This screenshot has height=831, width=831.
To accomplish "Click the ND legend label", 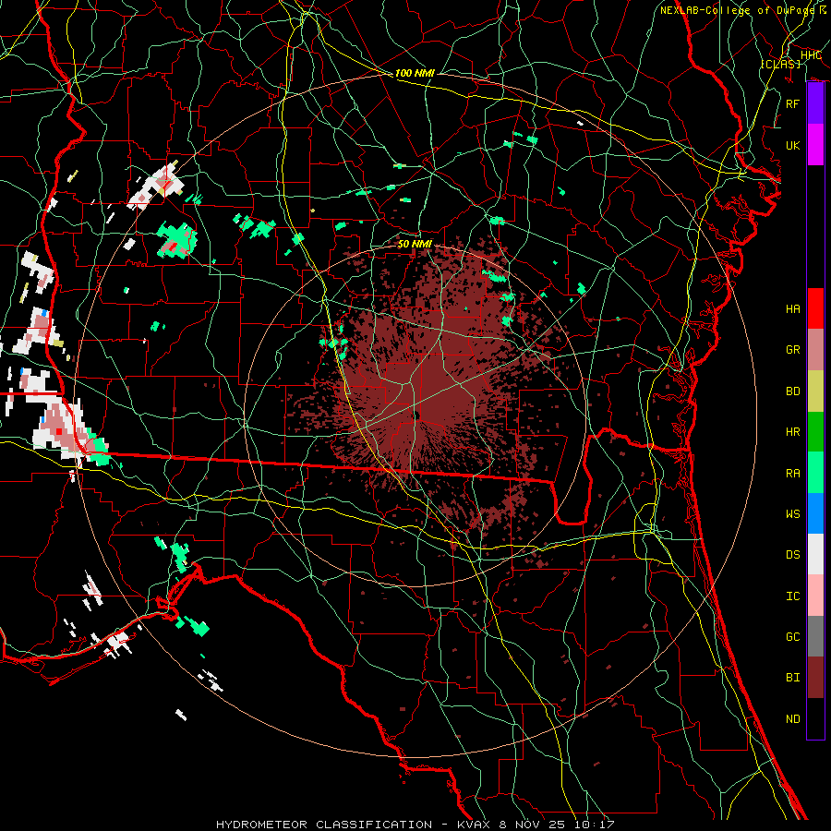I will tap(792, 719).
